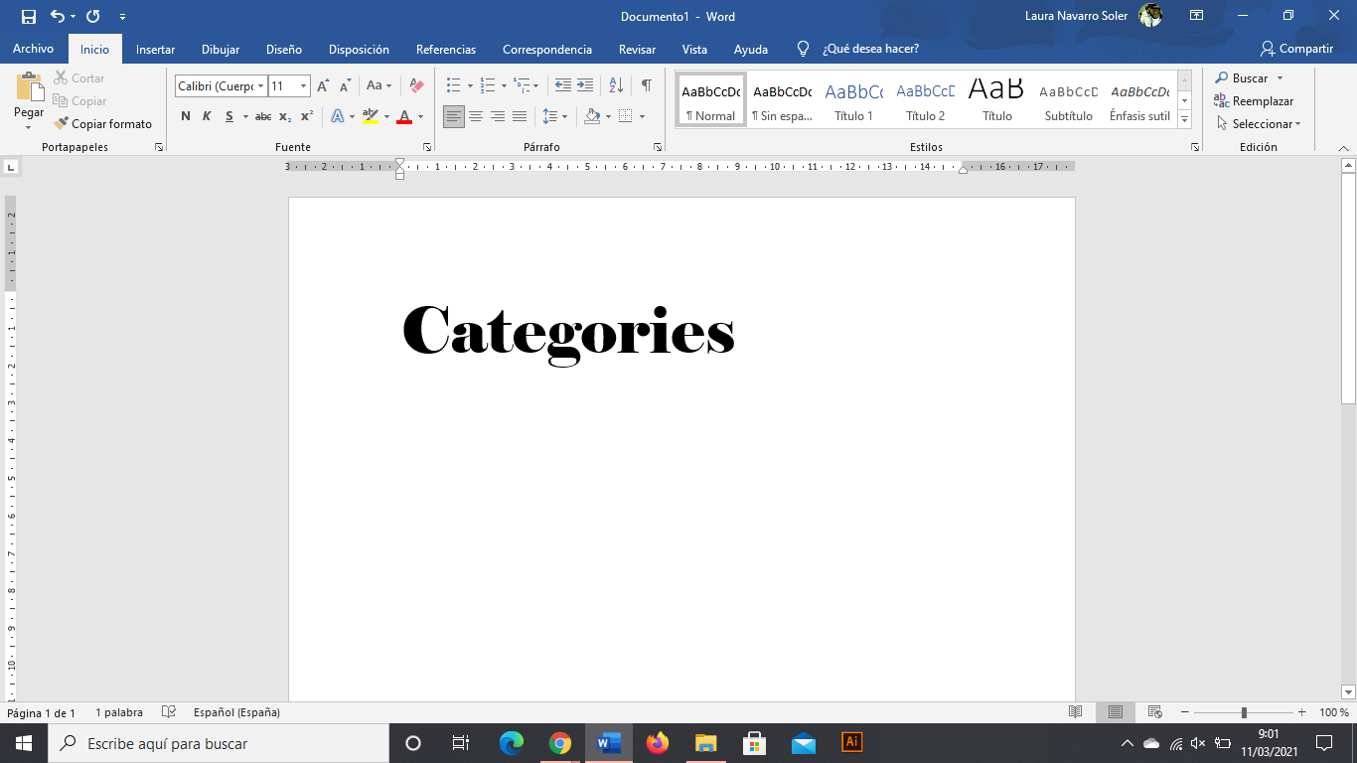The image size is (1357, 763).
Task: Increase indent icon
Action: click(585, 85)
